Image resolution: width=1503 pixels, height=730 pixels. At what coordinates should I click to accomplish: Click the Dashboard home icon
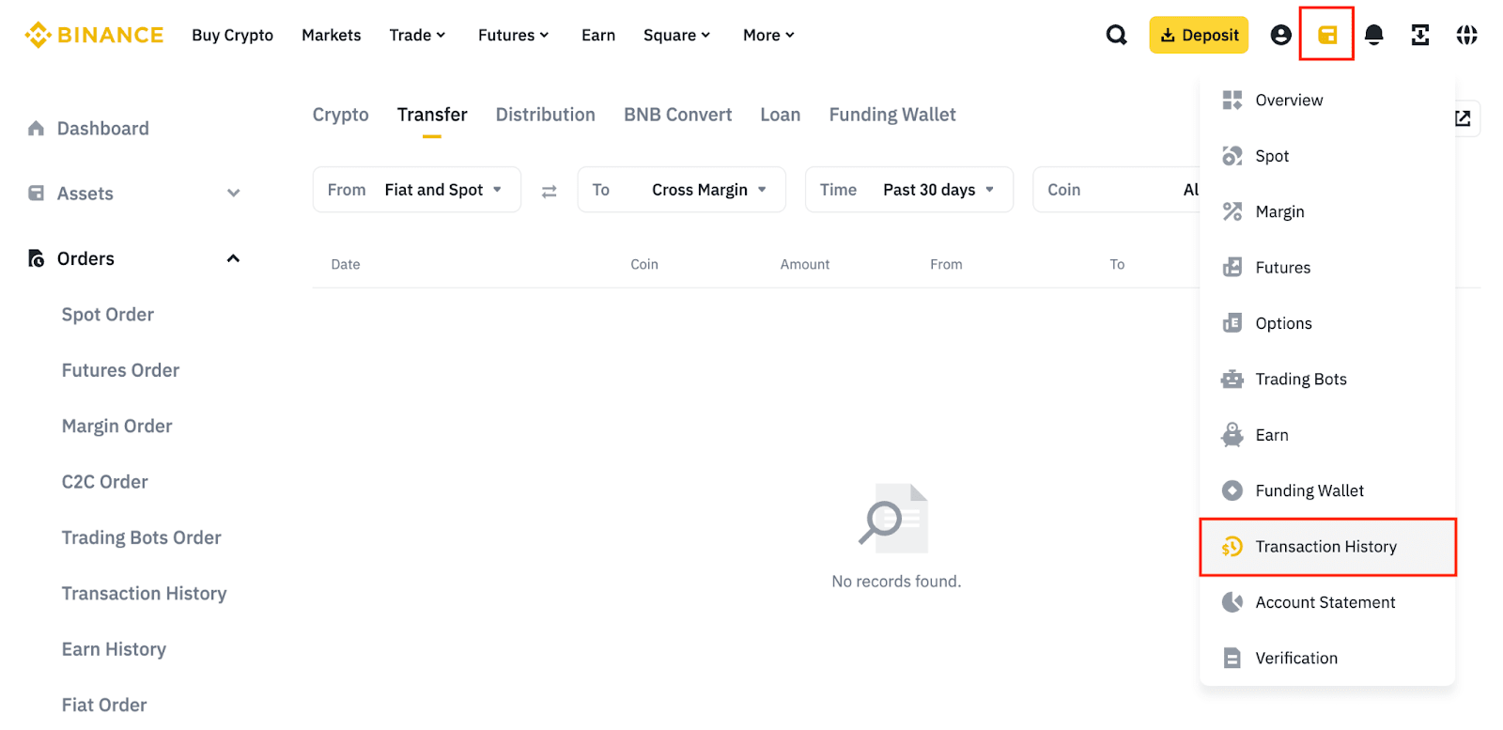[36, 128]
